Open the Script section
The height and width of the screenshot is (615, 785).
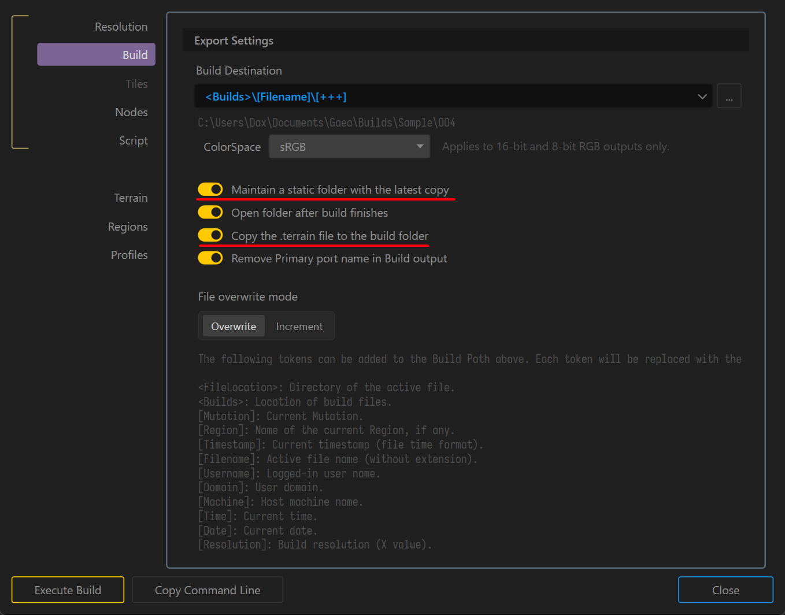[133, 140]
